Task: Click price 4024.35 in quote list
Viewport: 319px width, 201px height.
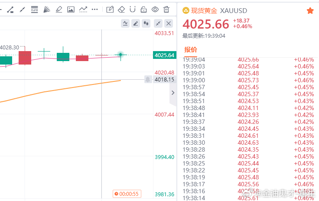Action: point(248,149)
